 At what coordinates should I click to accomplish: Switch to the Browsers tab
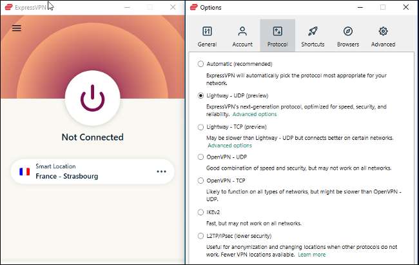click(348, 37)
